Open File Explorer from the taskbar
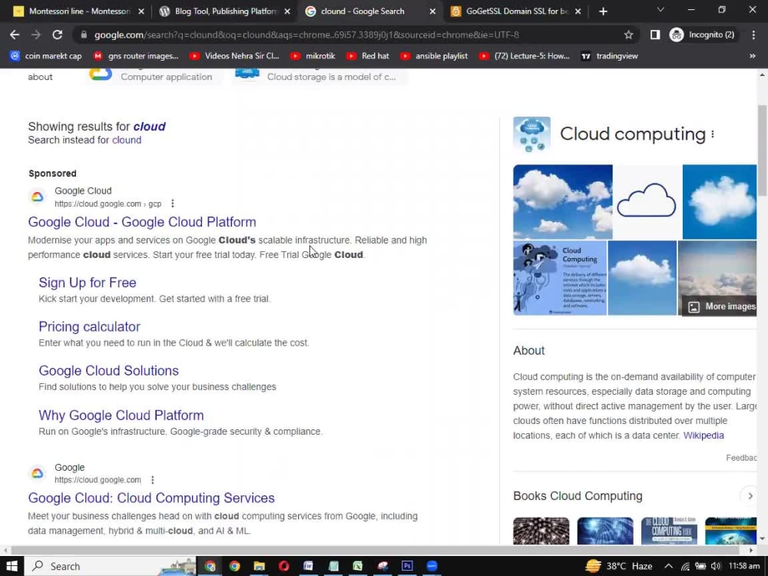 pyautogui.click(x=259, y=566)
